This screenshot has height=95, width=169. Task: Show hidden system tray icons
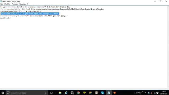tap(145, 93)
